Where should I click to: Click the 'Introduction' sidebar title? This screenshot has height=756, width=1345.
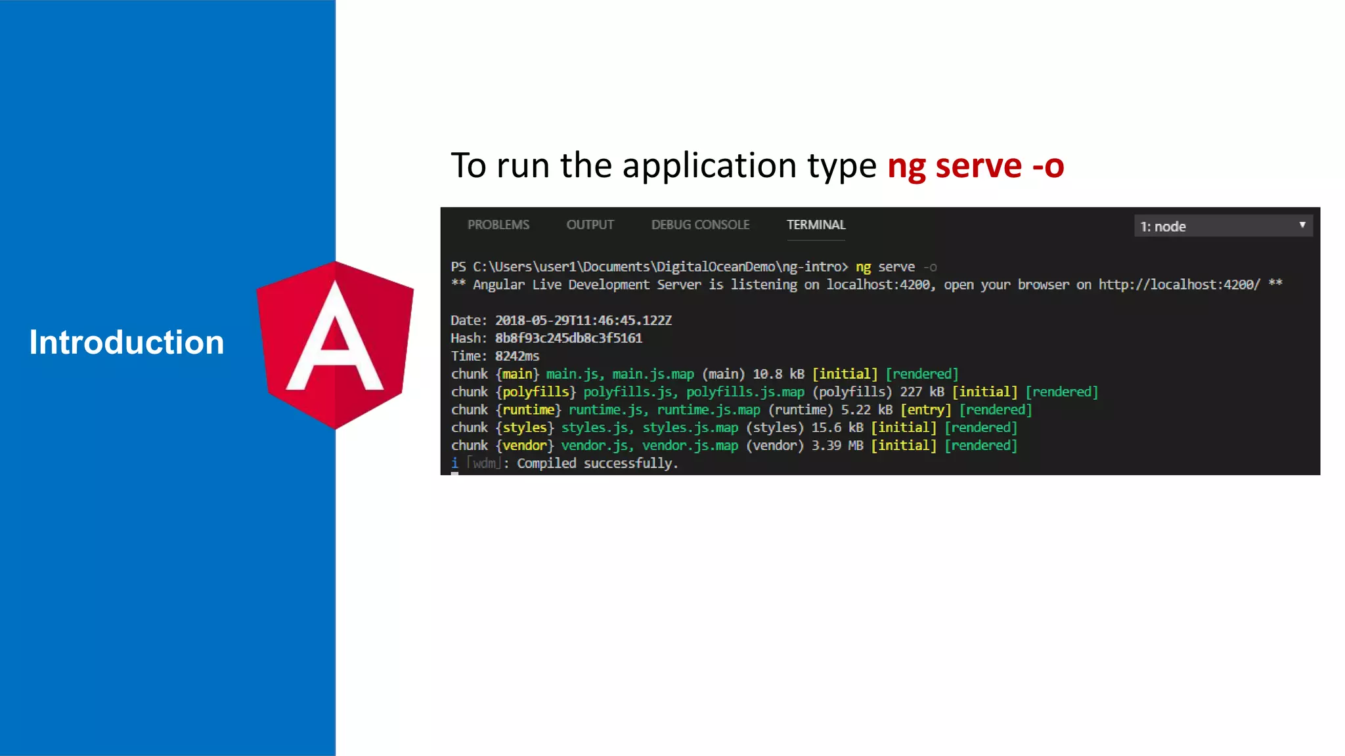(x=127, y=343)
